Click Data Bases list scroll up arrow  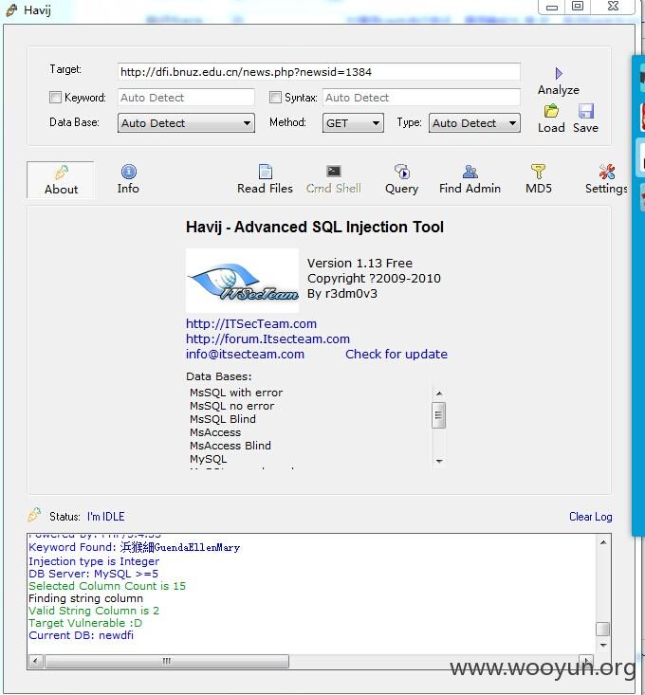[439, 393]
